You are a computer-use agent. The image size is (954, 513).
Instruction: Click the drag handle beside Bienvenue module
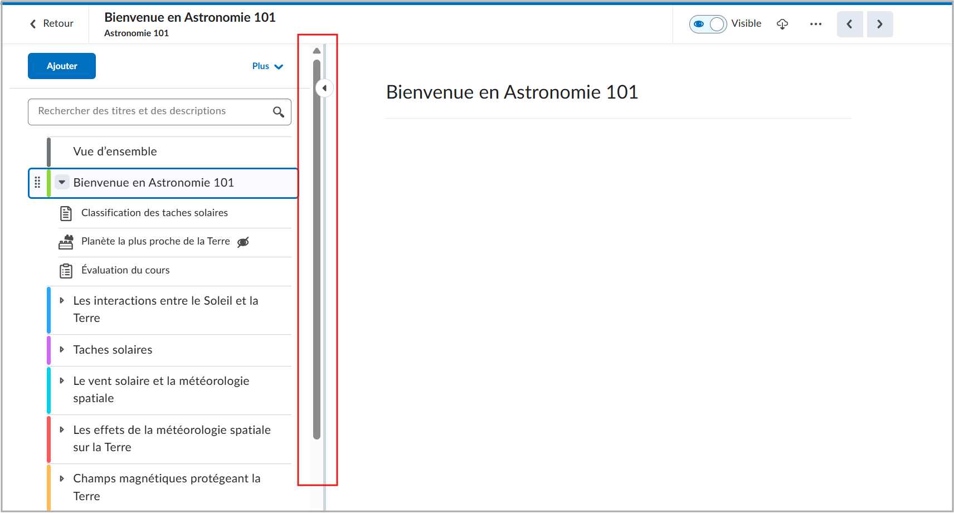(x=37, y=183)
